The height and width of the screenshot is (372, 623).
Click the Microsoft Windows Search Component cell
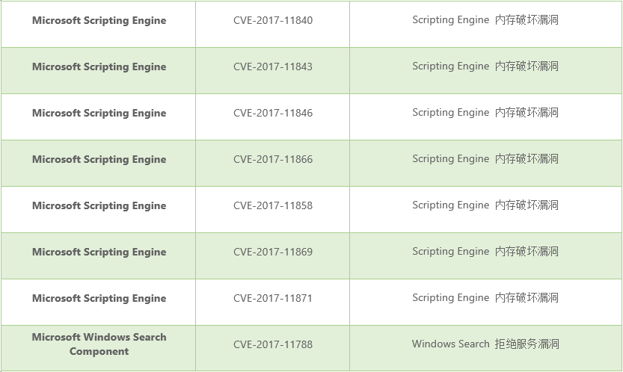[x=99, y=344]
